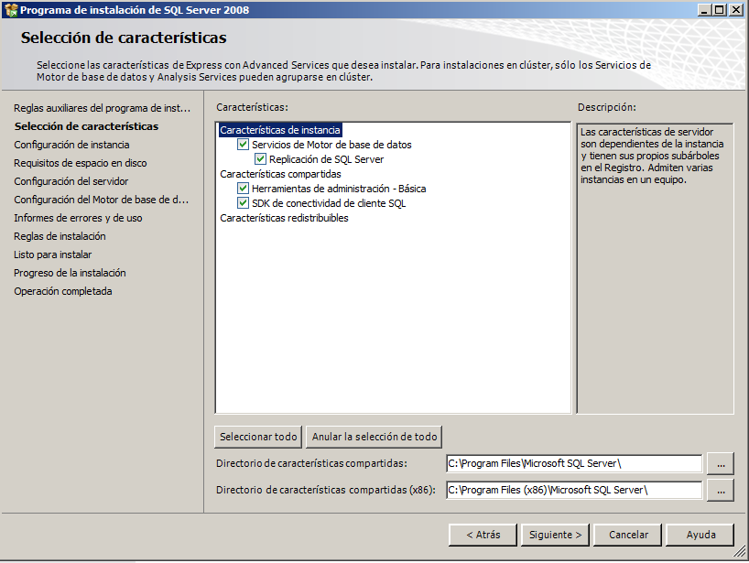The width and height of the screenshot is (749, 563).
Task: Uncheck Servicios de Motor de base de datos
Action: 243,145
